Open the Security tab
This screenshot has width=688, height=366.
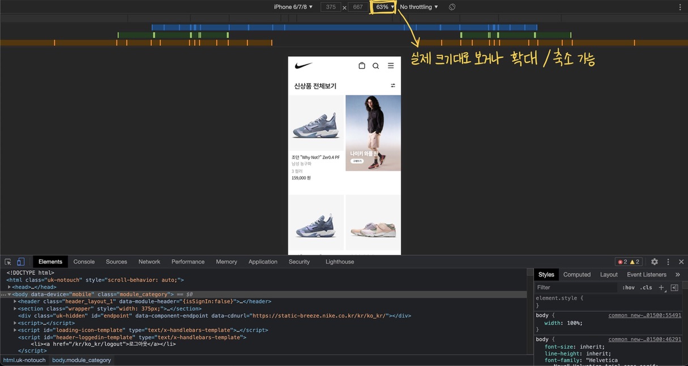tap(299, 262)
